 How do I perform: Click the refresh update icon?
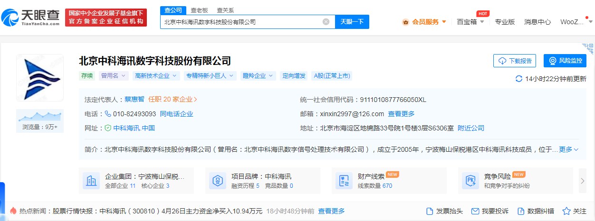click(518, 79)
